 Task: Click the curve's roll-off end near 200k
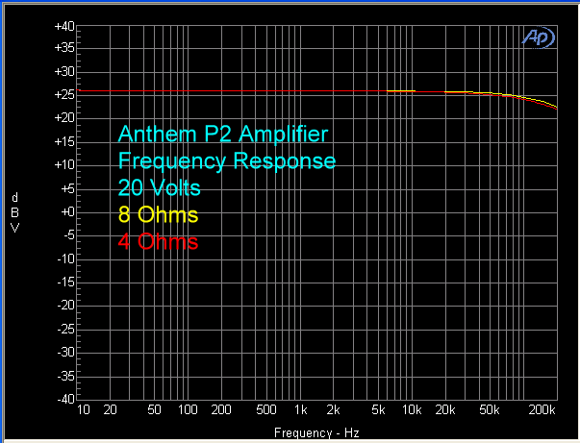(554, 107)
